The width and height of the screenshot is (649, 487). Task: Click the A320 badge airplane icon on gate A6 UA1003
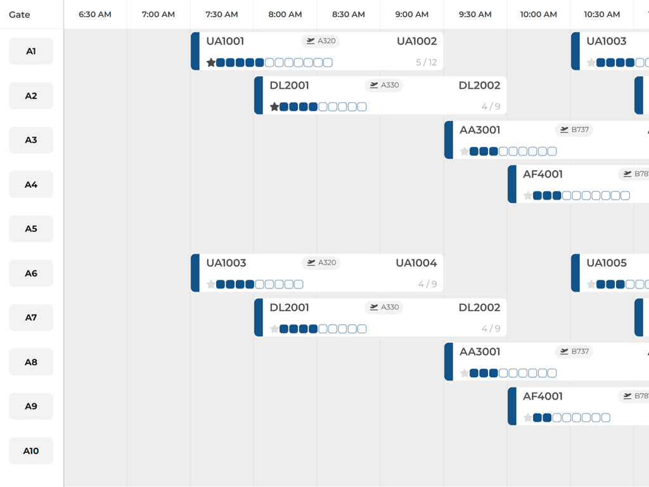click(310, 263)
